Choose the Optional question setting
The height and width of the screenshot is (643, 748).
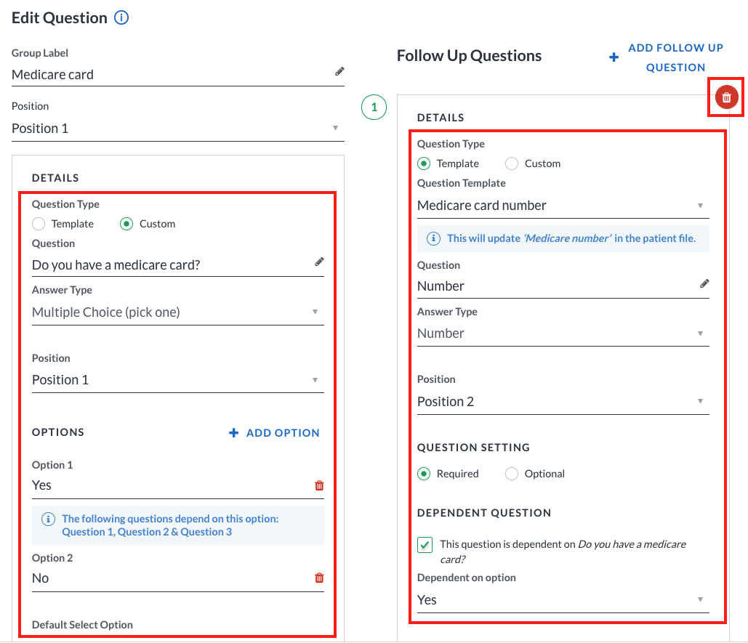pos(512,474)
